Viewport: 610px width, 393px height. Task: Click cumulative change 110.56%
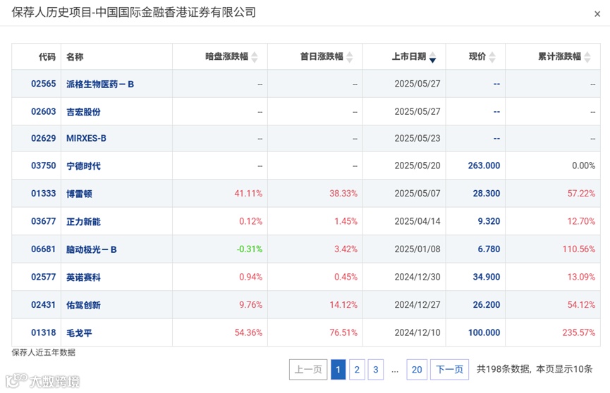(579, 249)
